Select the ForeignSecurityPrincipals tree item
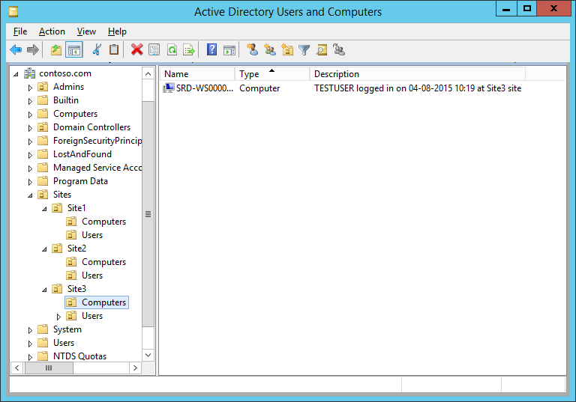The width and height of the screenshot is (576, 402). click(x=97, y=141)
